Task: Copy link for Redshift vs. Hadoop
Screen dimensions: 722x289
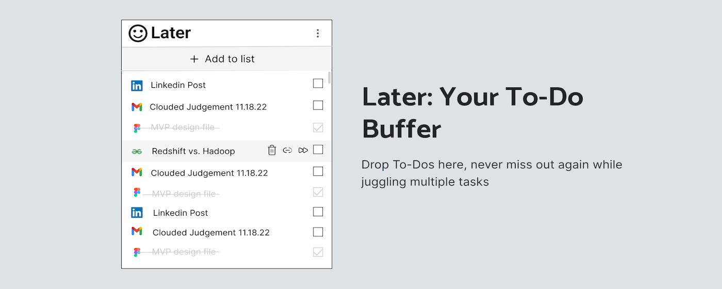Action: coord(288,150)
